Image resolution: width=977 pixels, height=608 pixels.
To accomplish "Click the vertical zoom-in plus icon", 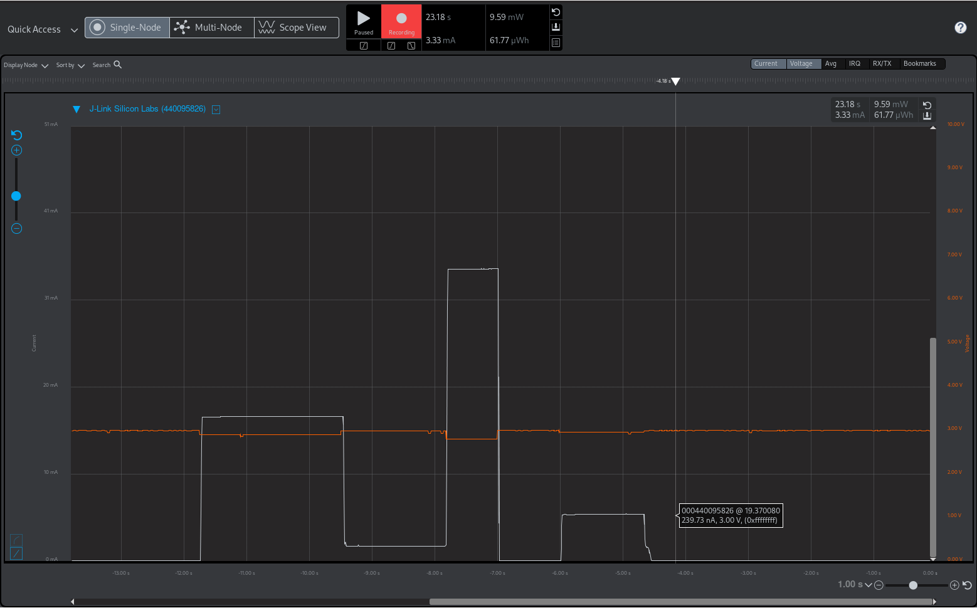I will (17, 150).
